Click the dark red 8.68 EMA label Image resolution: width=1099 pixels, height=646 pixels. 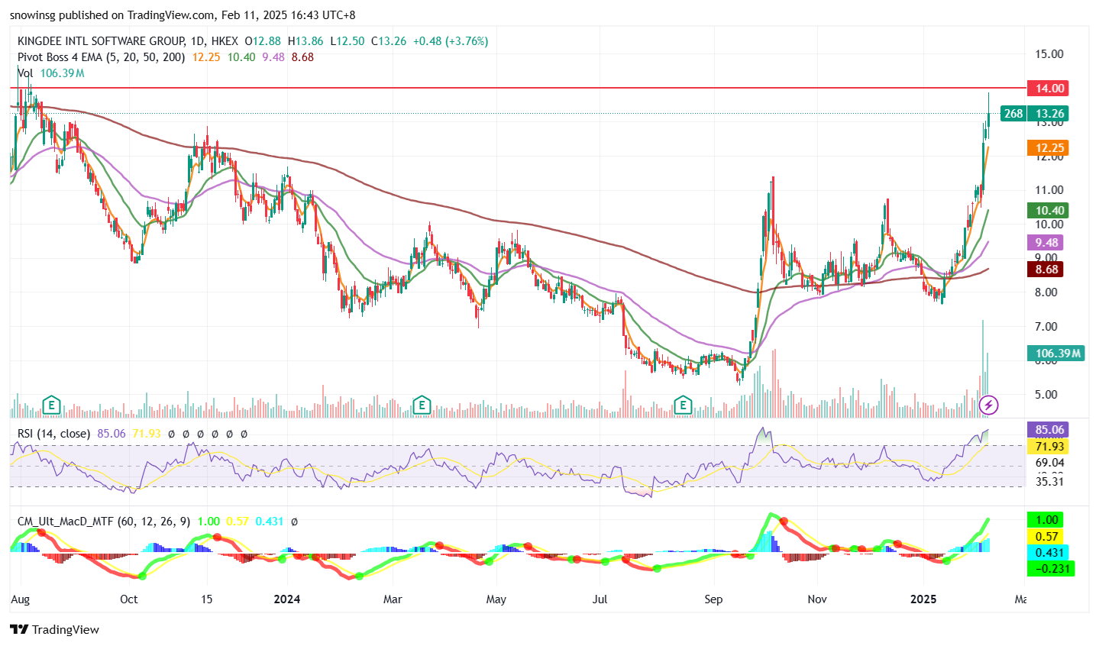[x=1044, y=270]
